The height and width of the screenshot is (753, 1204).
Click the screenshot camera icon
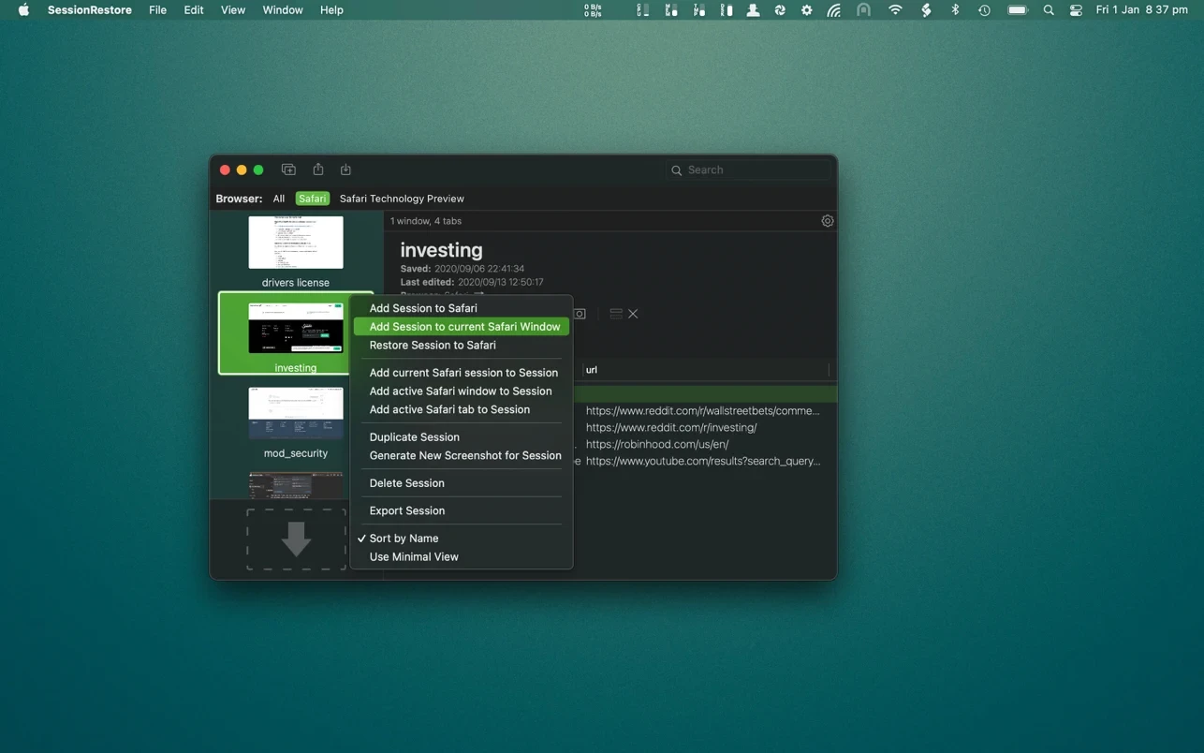click(x=580, y=314)
